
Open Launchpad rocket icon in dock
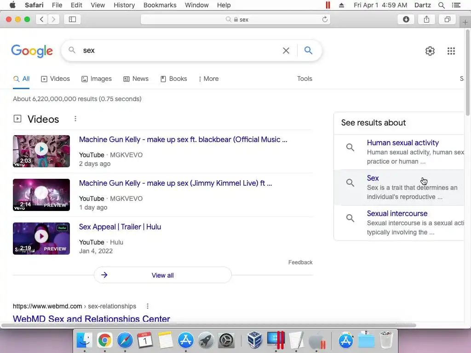206,340
